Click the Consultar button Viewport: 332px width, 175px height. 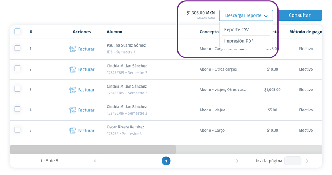pyautogui.click(x=300, y=15)
